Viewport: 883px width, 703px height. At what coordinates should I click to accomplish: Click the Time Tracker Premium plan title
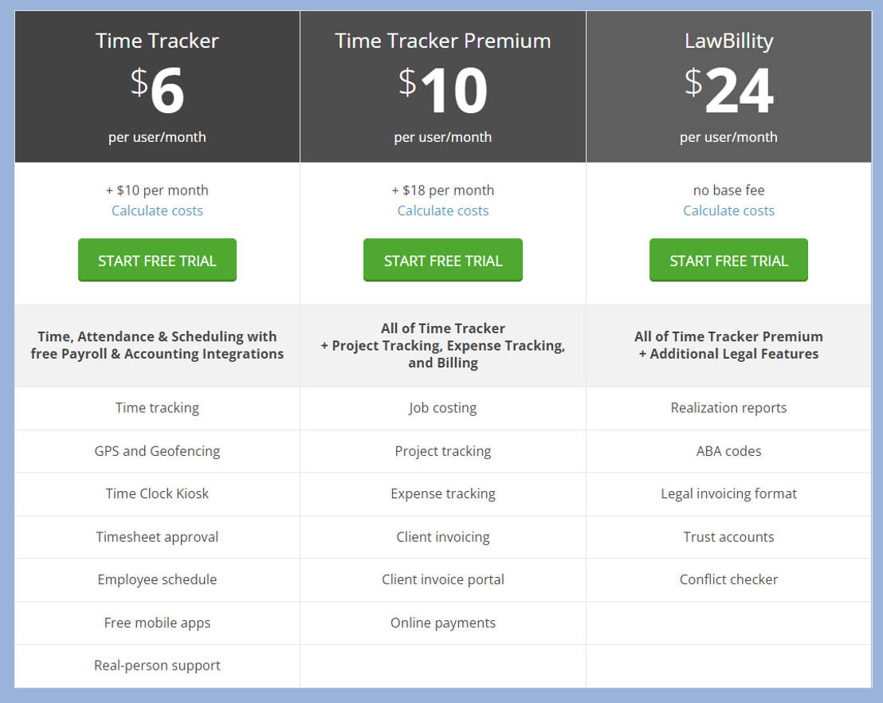[x=442, y=41]
